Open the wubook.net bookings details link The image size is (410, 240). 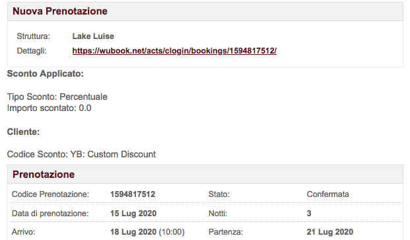coord(174,51)
